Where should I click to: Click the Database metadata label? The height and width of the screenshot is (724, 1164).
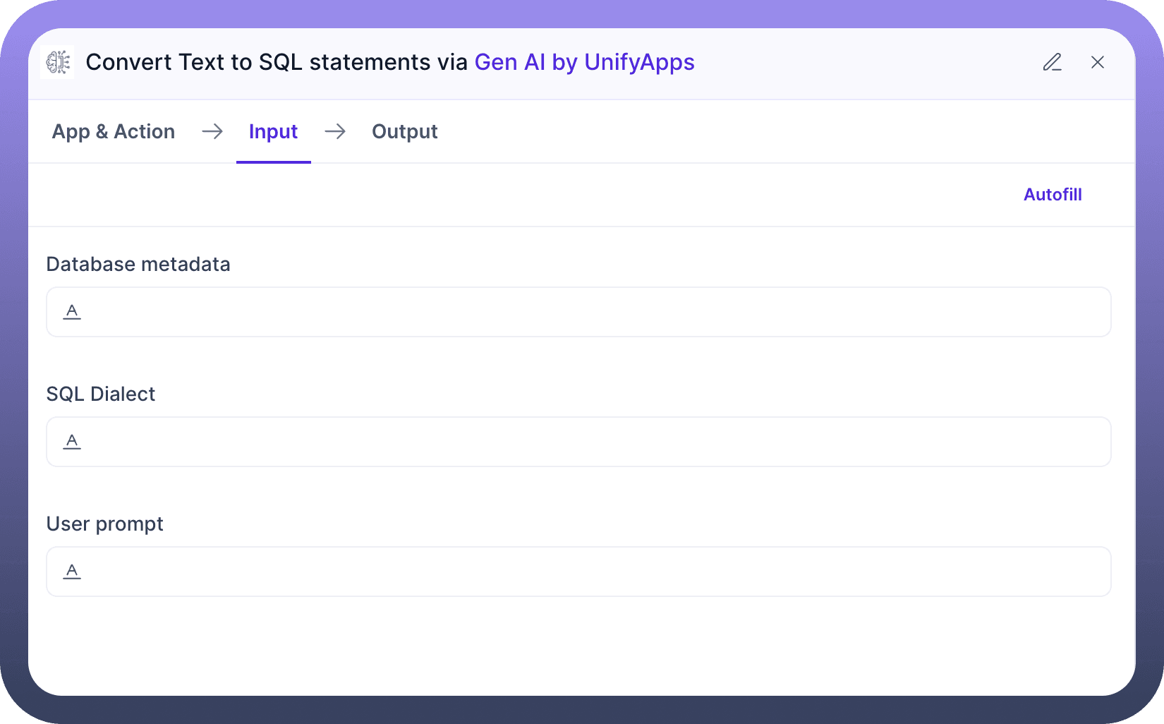coord(138,264)
